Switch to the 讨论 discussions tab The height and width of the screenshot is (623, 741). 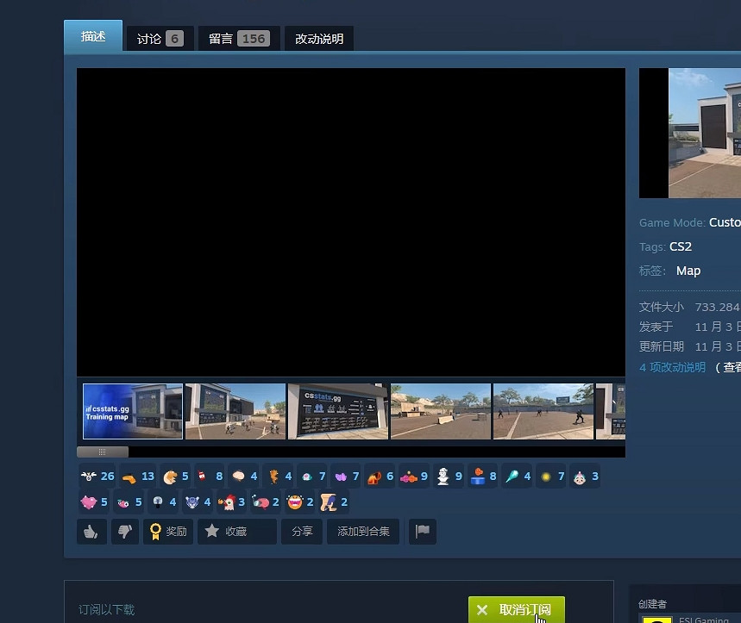coord(160,39)
